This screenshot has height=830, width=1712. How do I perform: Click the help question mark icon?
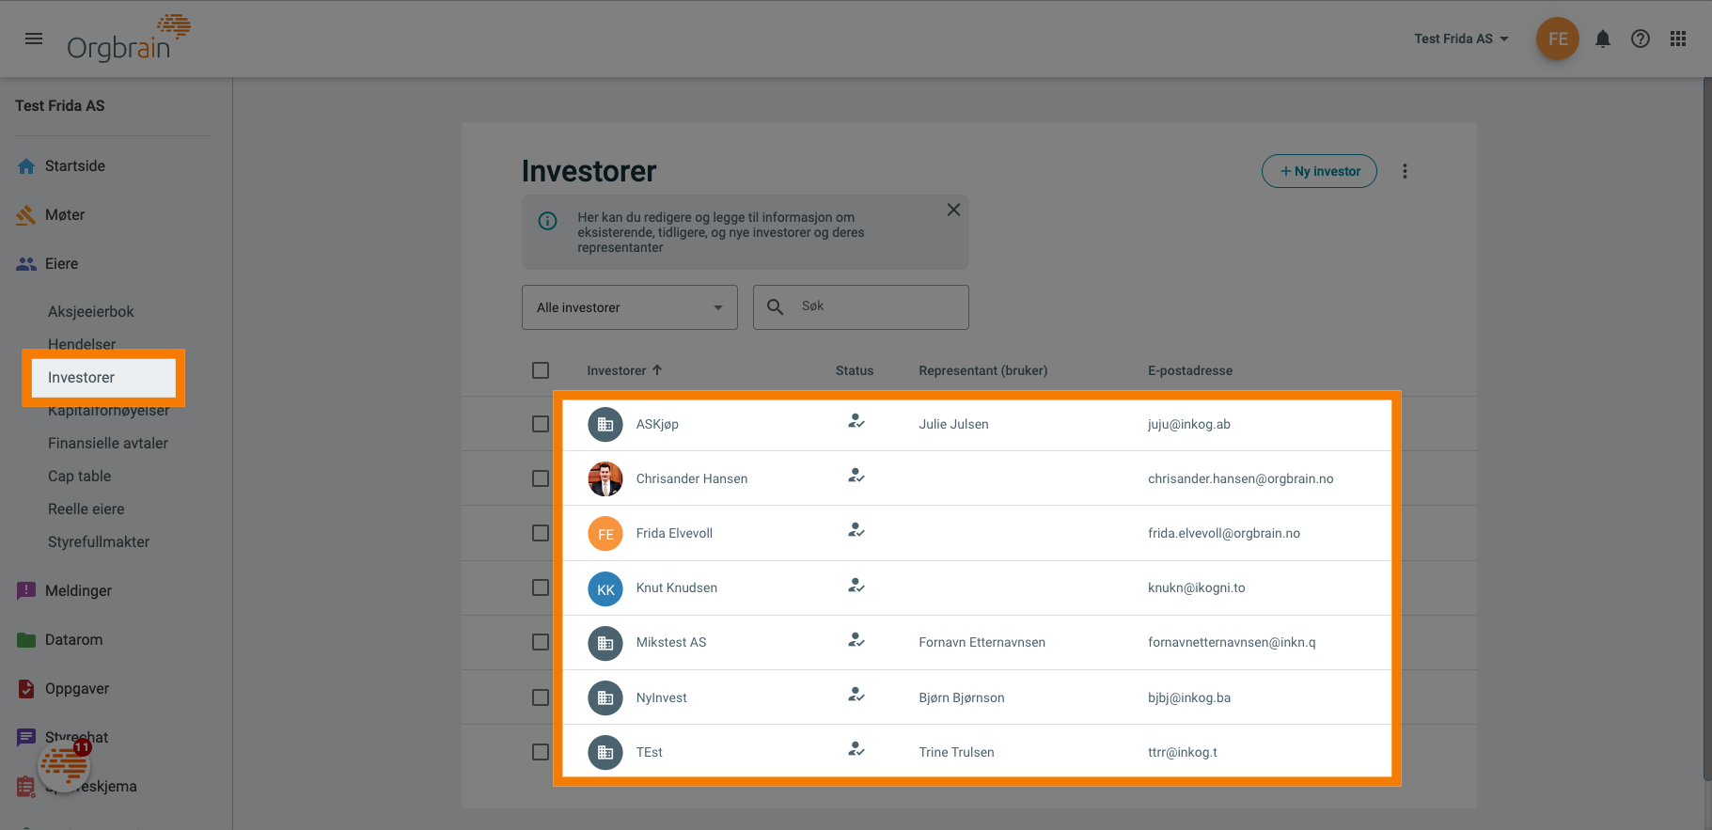click(x=1641, y=39)
